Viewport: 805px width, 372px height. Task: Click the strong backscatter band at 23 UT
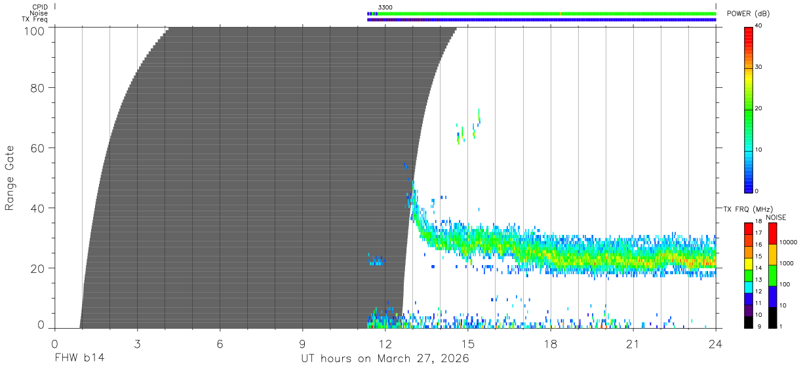[x=688, y=260]
